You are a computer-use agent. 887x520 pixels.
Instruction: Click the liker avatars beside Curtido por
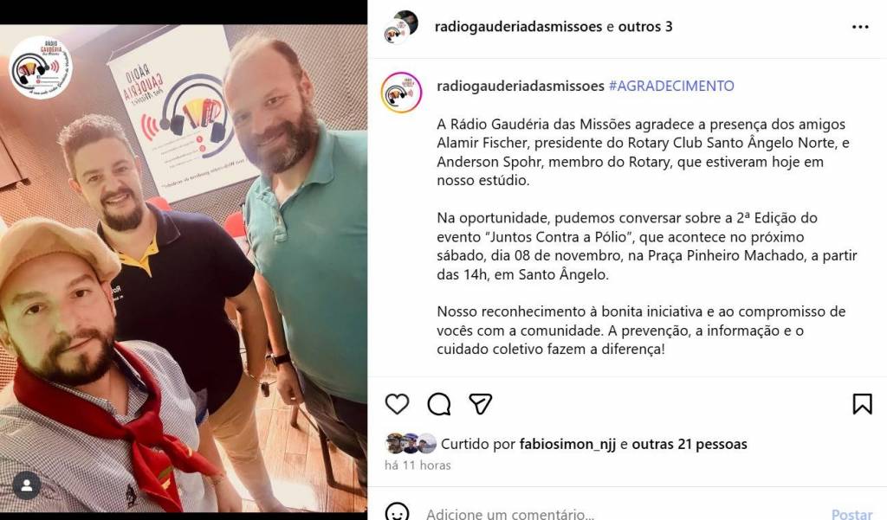click(x=410, y=444)
